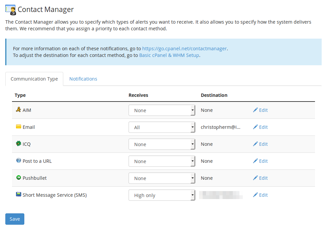Click the Post to a URL globe icon
Viewport: 325px width, 239px height.
pyautogui.click(x=18, y=161)
